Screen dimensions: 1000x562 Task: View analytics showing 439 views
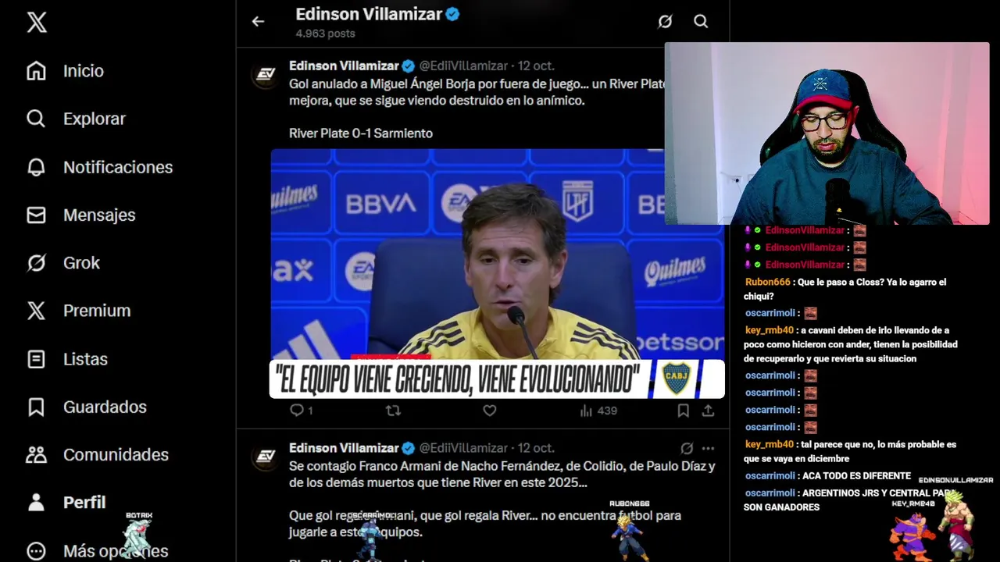coord(598,411)
